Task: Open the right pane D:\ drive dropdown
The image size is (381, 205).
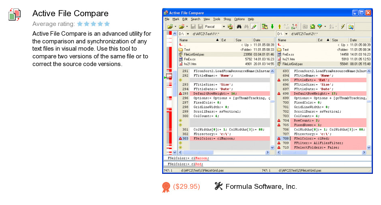Action: (286, 34)
